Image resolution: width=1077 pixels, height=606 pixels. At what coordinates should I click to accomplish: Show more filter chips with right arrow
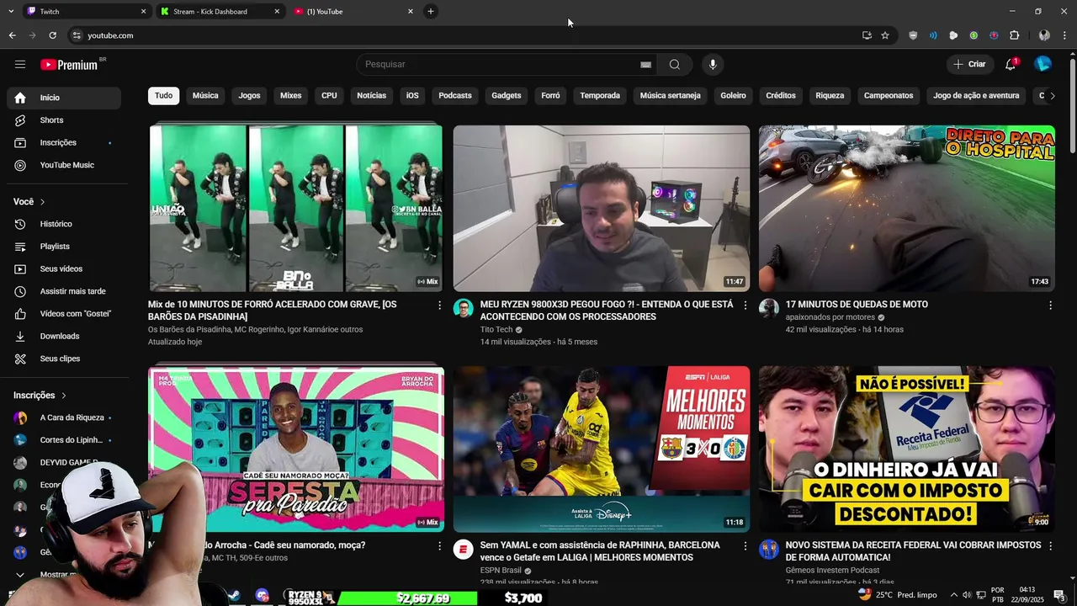[x=1053, y=96]
